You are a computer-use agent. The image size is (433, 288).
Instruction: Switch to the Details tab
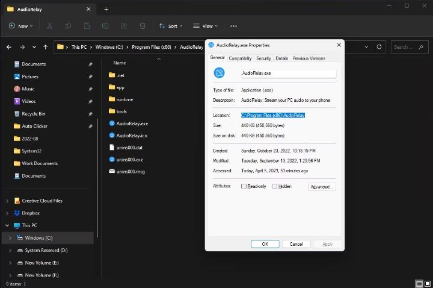281,58
